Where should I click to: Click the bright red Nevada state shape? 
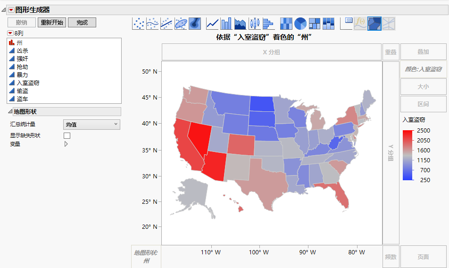pyautogui.click(x=200, y=137)
